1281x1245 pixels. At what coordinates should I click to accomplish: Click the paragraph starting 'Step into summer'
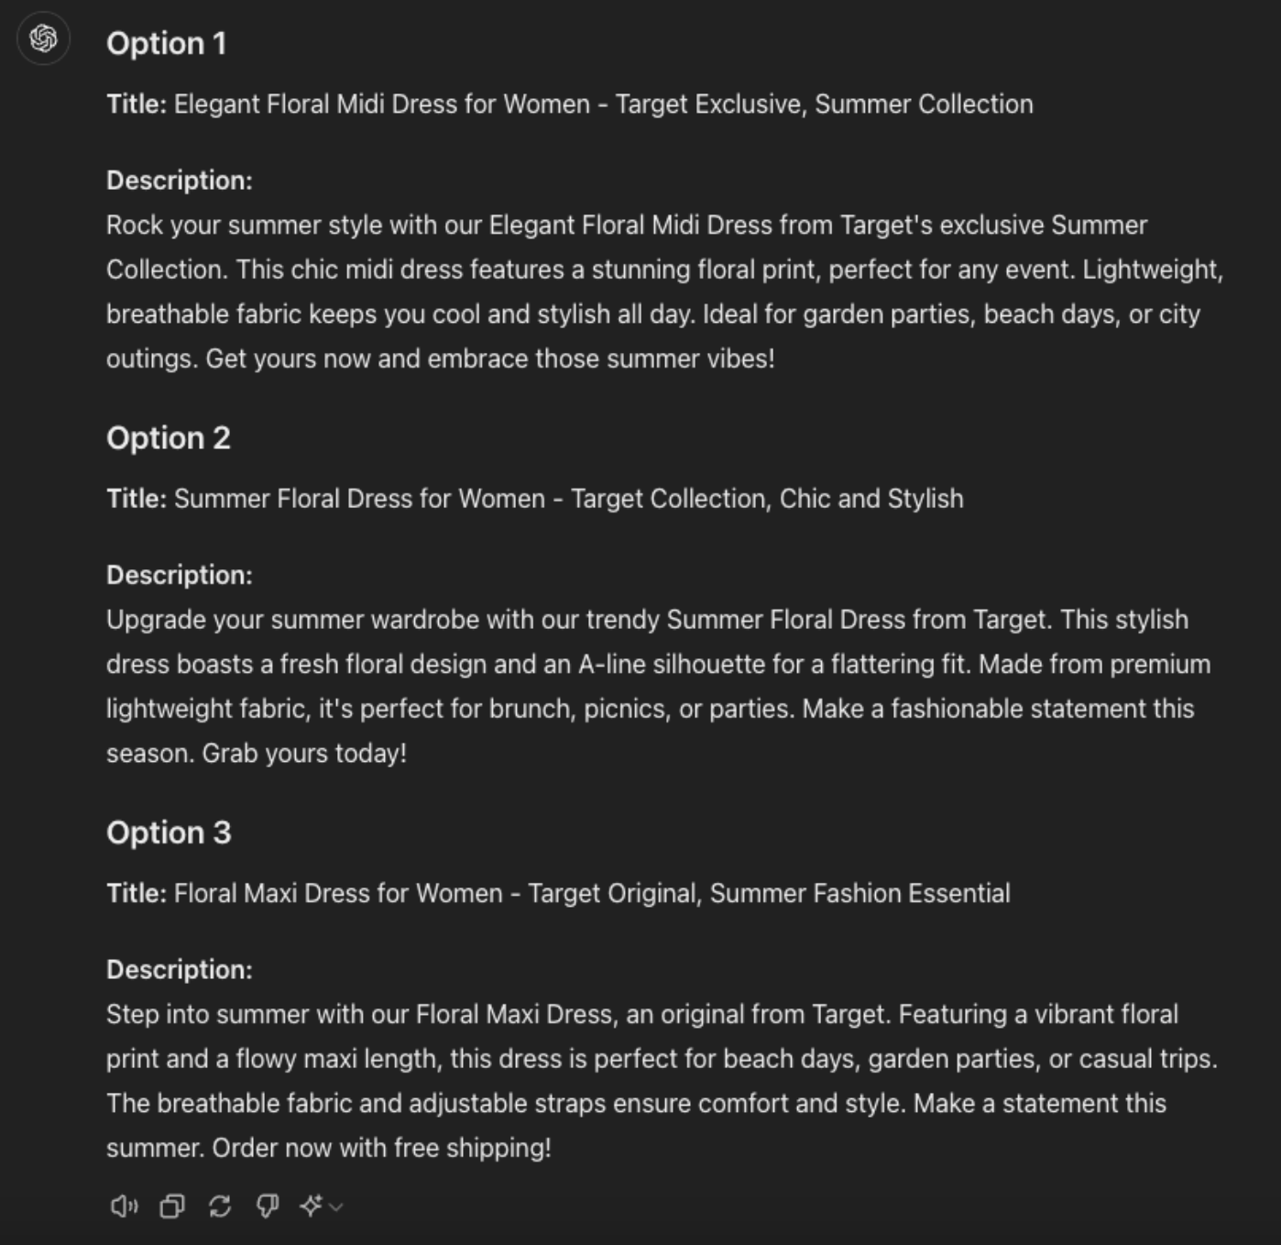(x=662, y=1081)
